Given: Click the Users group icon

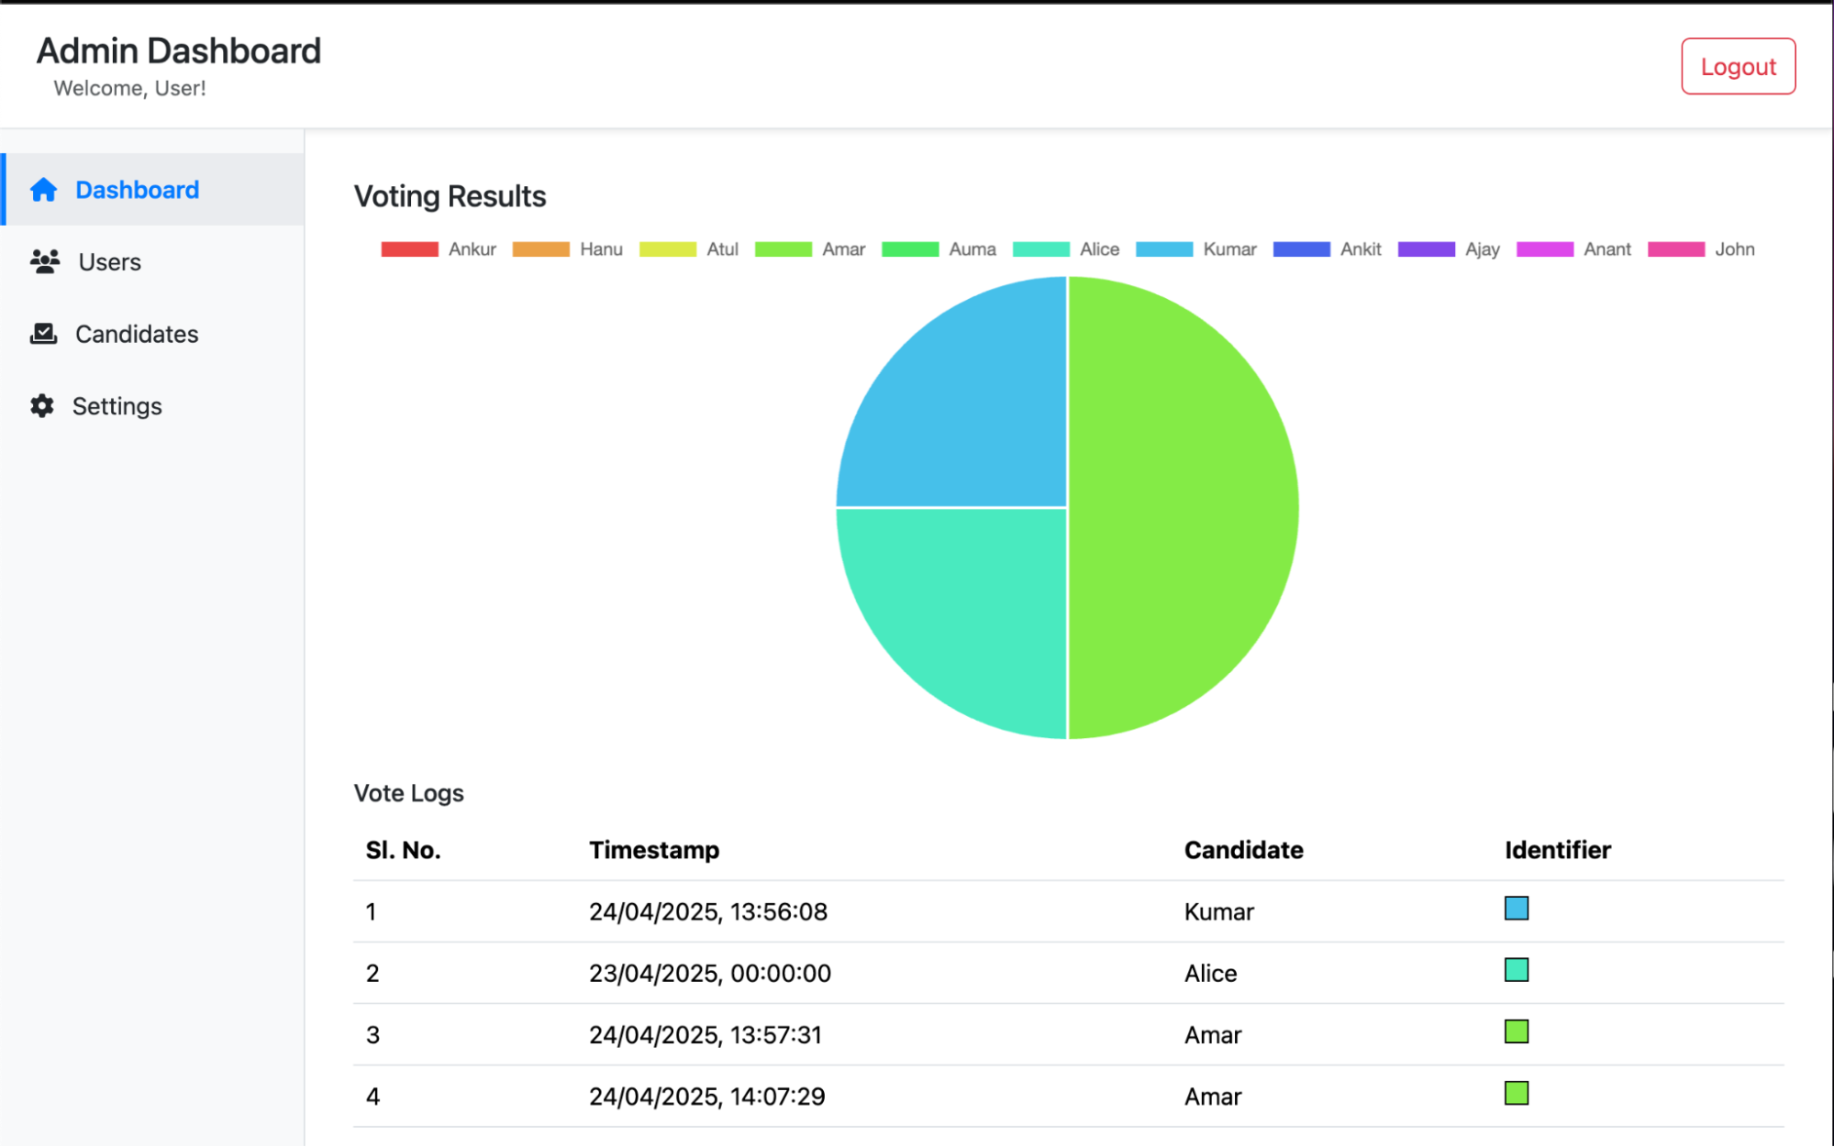Looking at the screenshot, I should (45, 262).
